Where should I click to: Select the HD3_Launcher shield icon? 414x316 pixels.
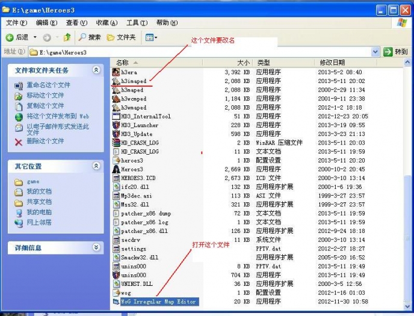click(x=116, y=125)
